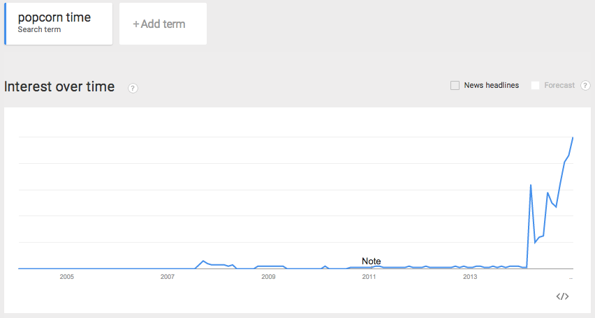
Task: Click the News headlines label text
Action: pyautogui.click(x=492, y=85)
